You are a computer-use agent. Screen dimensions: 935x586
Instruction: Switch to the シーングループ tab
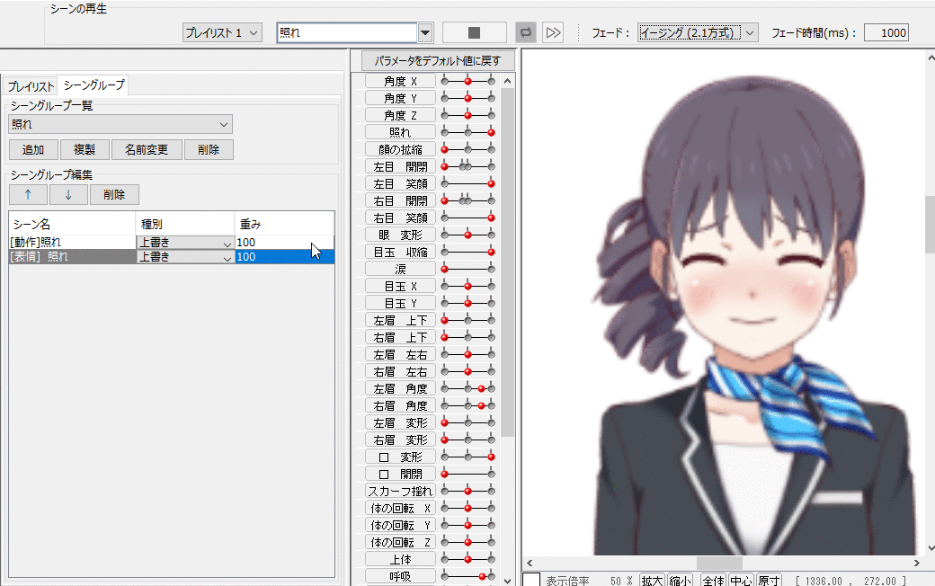[x=93, y=85]
